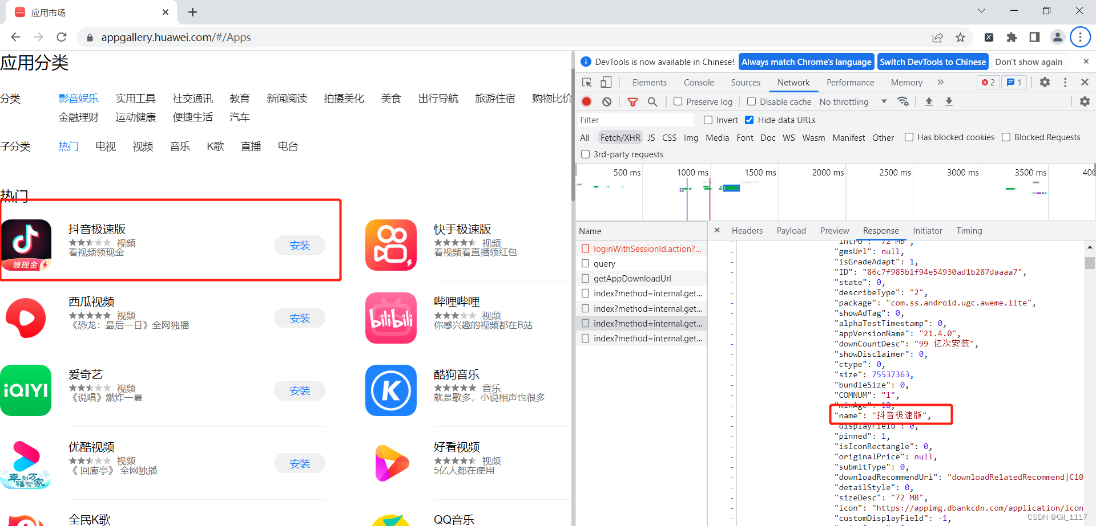The image size is (1096, 526).
Task: Open the Payload tab of request
Action: 791,231
